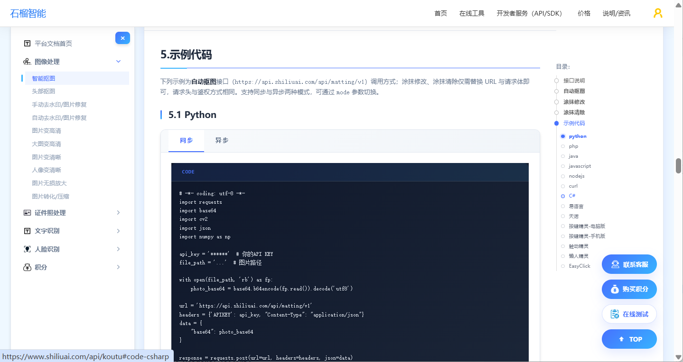Switch to the 异步 code tab

coord(222,141)
